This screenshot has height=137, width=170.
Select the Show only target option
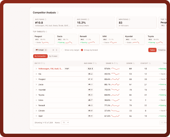point(63,50)
